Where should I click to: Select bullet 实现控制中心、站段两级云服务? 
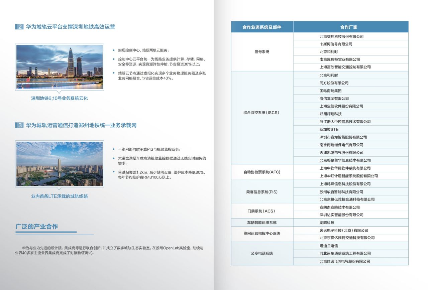point(143,50)
